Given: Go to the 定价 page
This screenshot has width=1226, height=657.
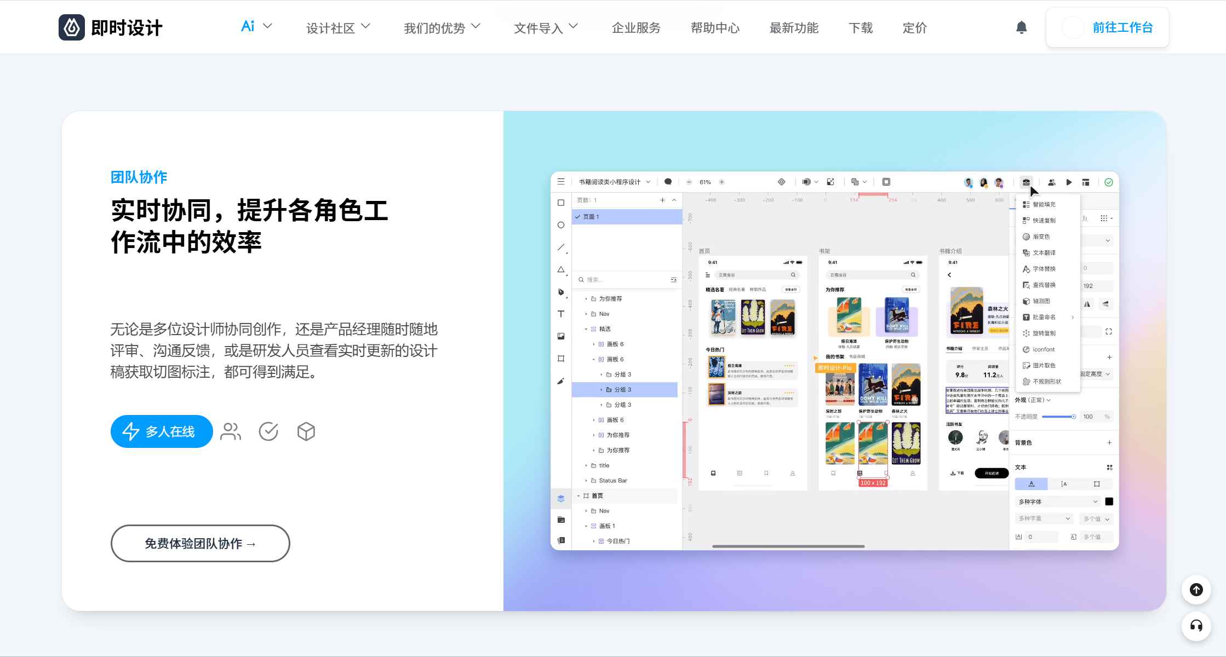Looking at the screenshot, I should pyautogui.click(x=915, y=28).
